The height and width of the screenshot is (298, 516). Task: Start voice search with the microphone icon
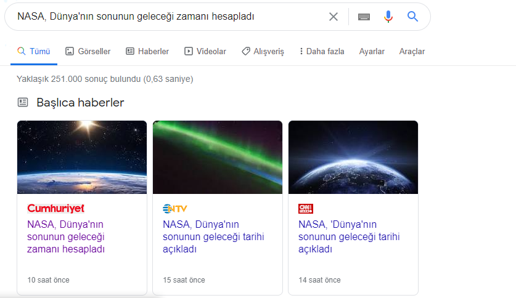pyautogui.click(x=388, y=17)
